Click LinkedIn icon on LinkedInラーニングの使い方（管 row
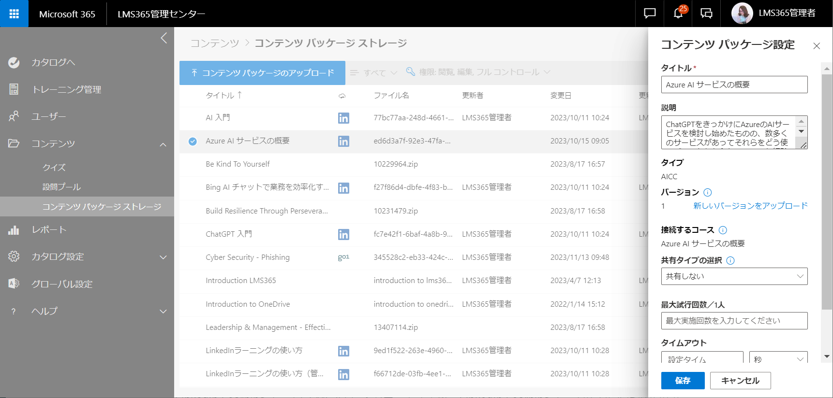Image resolution: width=833 pixels, height=398 pixels. click(343, 374)
